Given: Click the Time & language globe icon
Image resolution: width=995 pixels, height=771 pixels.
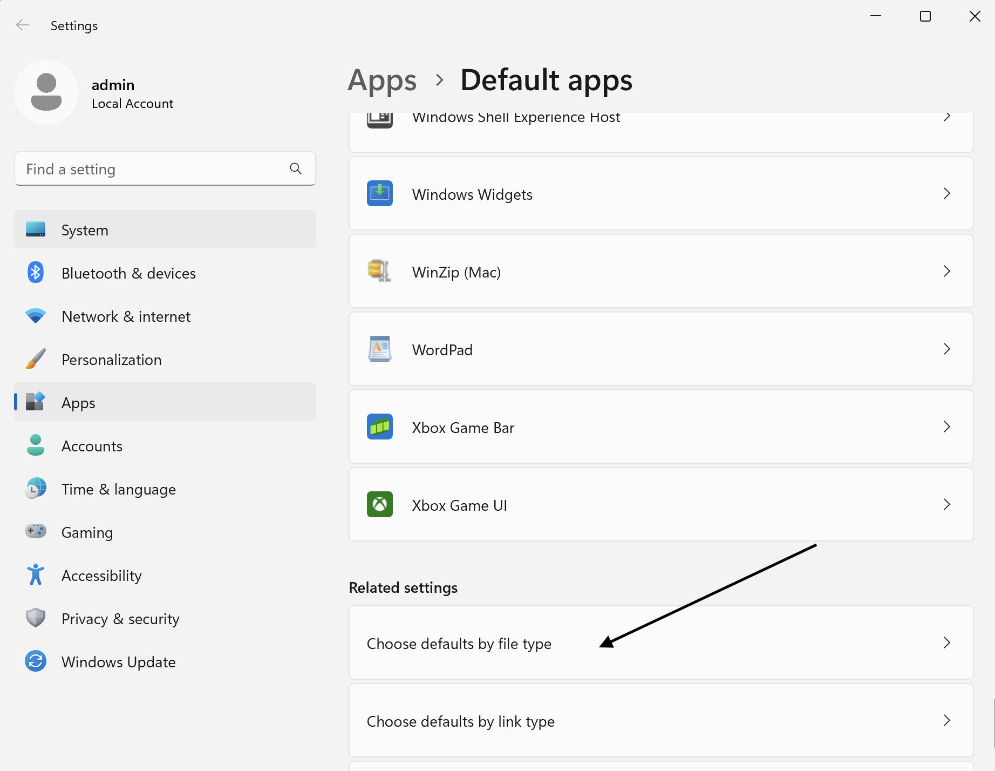Looking at the screenshot, I should click(36, 489).
